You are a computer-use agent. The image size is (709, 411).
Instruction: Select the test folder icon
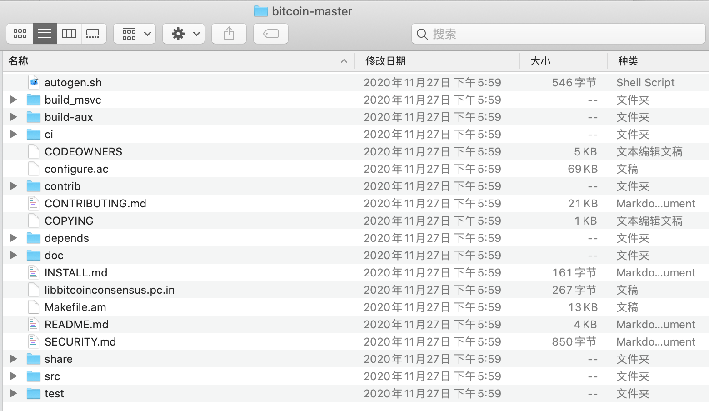[x=34, y=393]
